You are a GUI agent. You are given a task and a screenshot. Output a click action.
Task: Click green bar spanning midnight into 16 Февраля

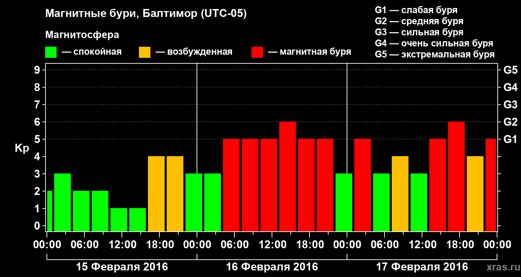point(194,202)
